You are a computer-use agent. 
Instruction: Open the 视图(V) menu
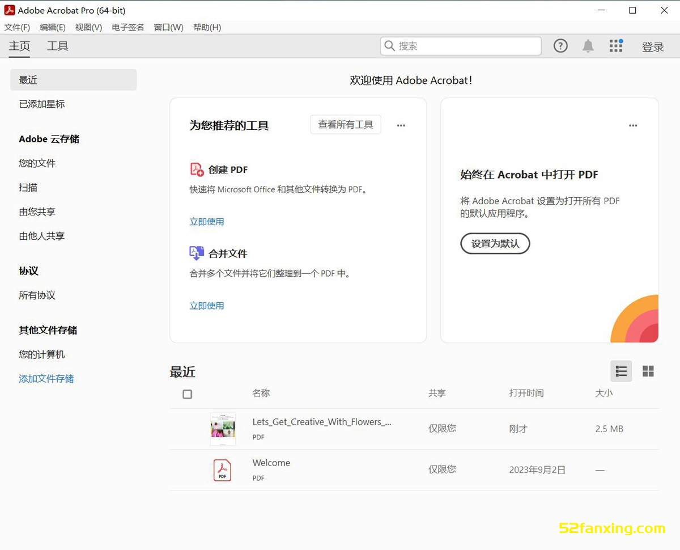click(x=89, y=27)
